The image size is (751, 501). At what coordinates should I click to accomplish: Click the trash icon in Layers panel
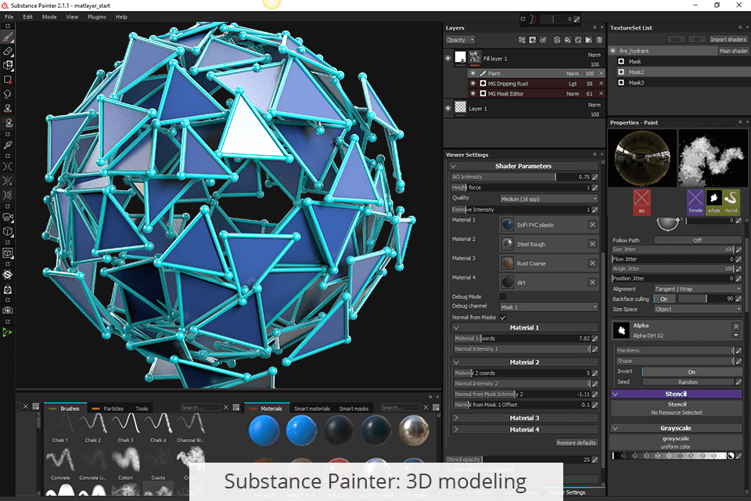(599, 40)
